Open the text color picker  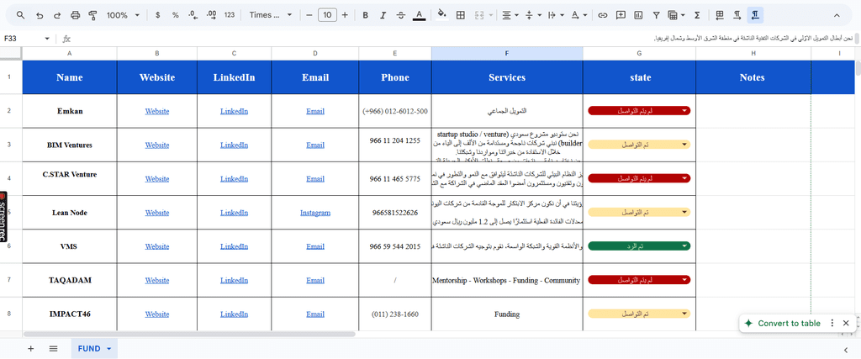(419, 15)
